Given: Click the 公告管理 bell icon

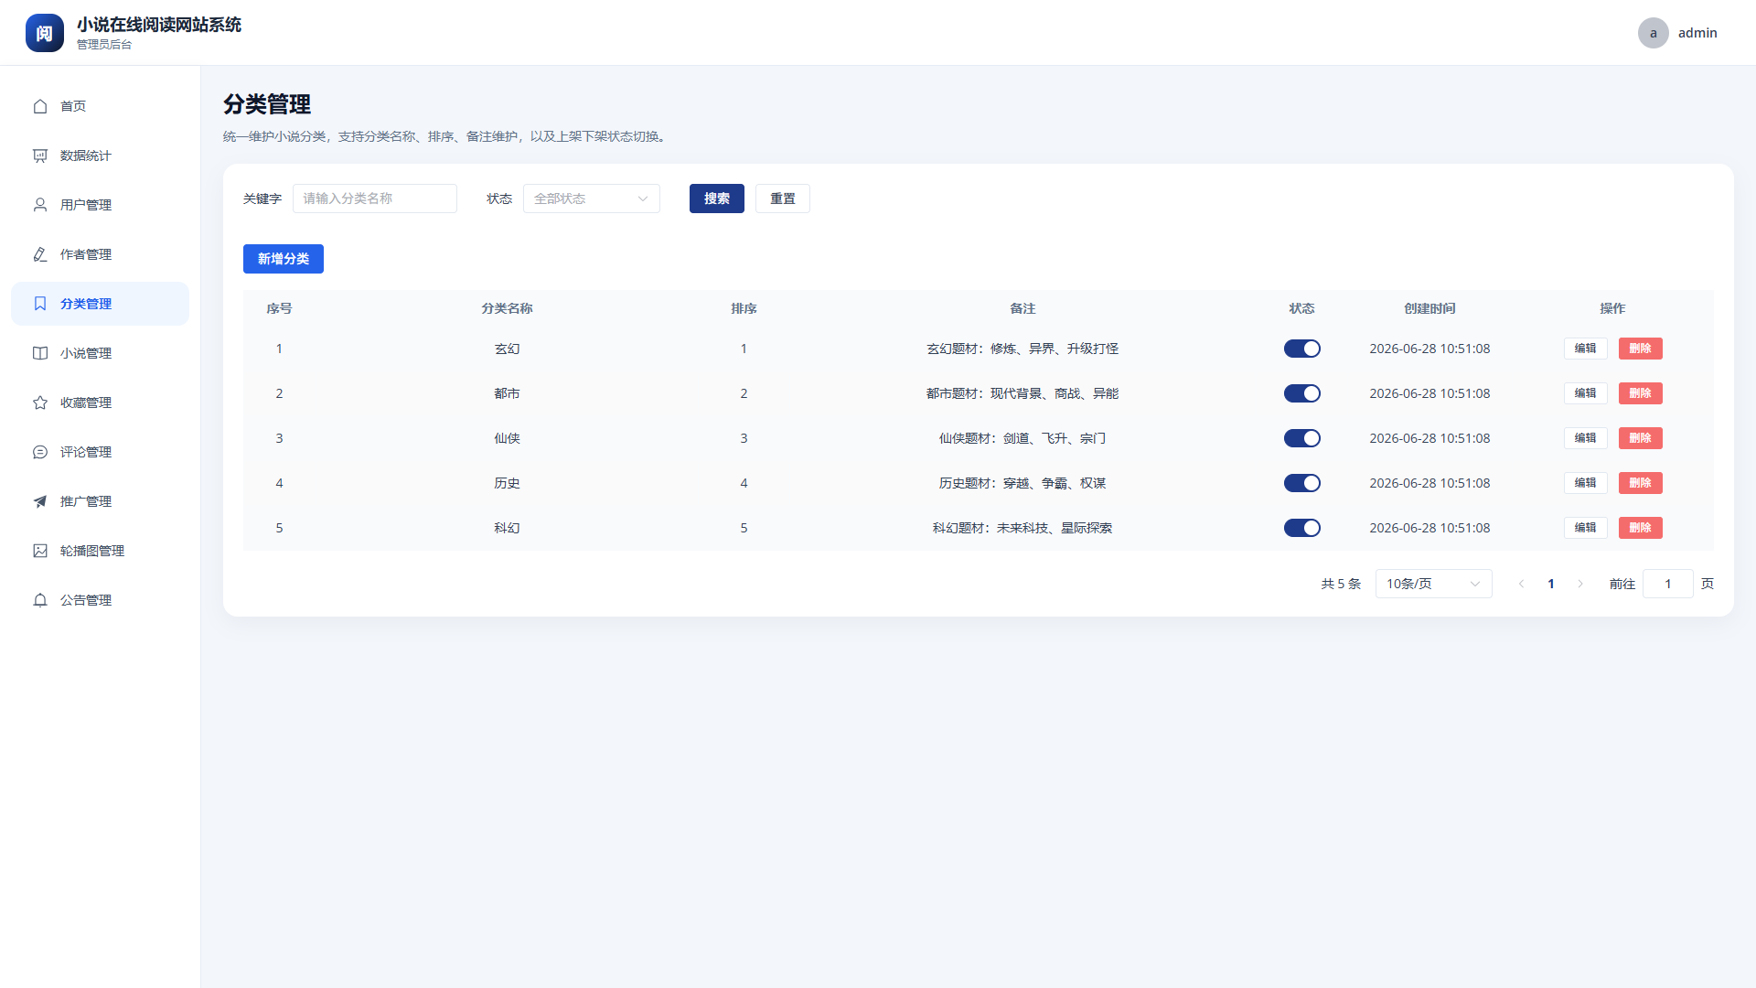Looking at the screenshot, I should 40,600.
